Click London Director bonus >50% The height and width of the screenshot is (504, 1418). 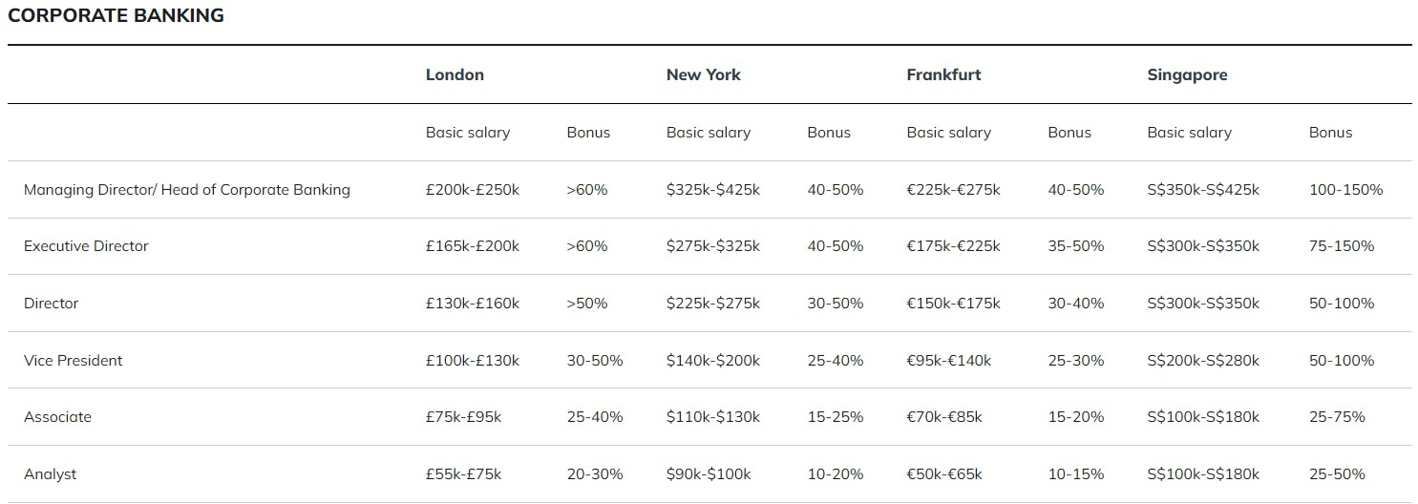[587, 304]
